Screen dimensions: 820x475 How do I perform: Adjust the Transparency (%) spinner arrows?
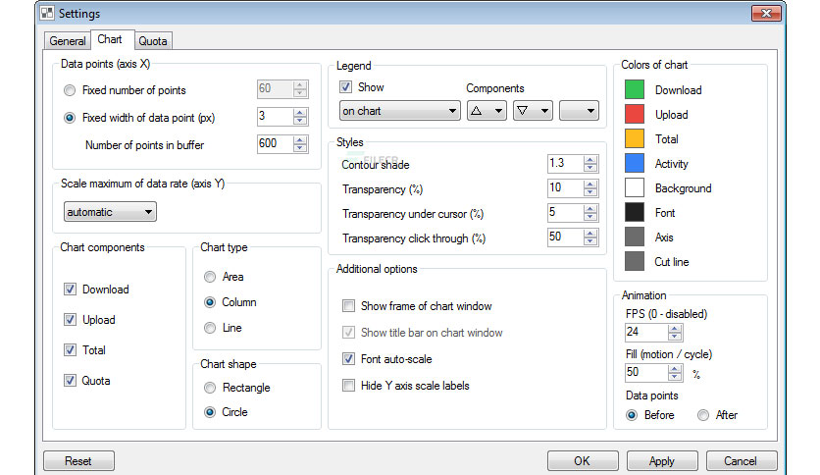coord(590,188)
